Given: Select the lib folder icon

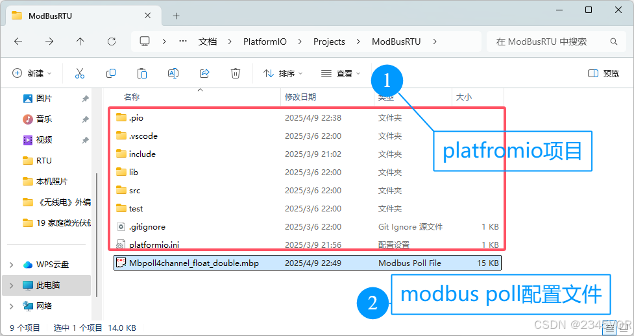Looking at the screenshot, I should tap(121, 173).
